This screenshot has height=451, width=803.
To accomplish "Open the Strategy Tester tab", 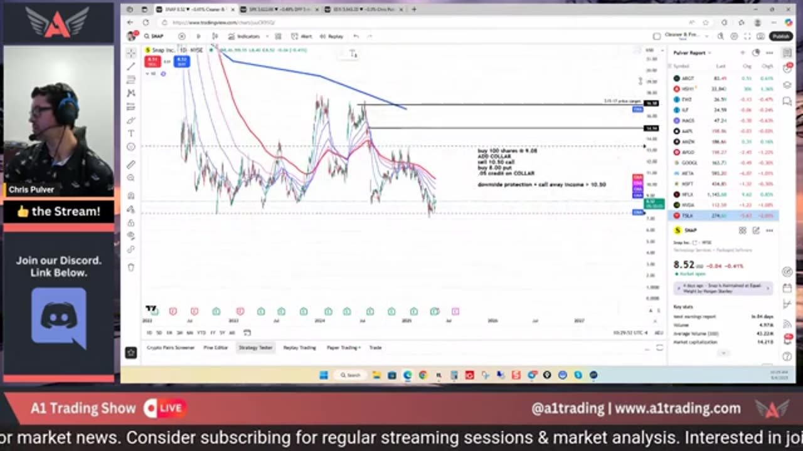I will pyautogui.click(x=255, y=348).
